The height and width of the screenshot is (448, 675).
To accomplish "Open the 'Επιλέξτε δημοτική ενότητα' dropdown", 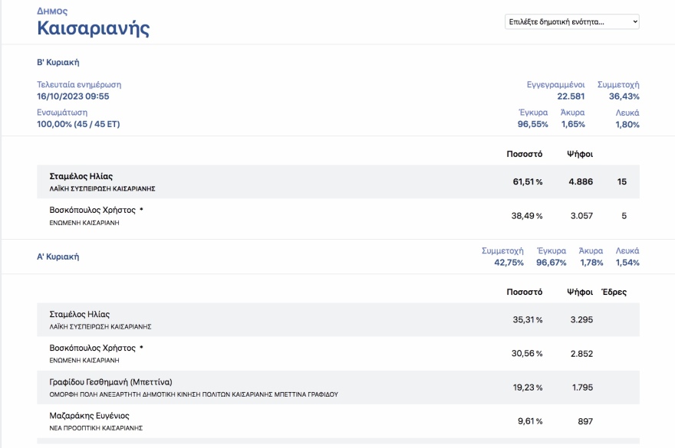I will tap(571, 21).
